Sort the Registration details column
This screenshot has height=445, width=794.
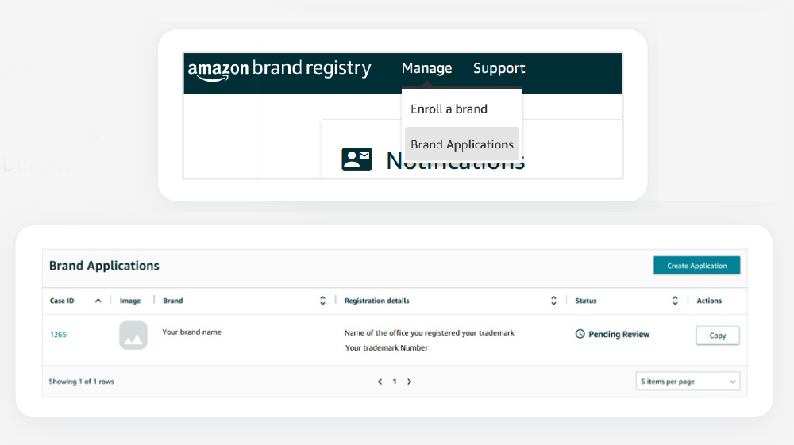tap(553, 301)
